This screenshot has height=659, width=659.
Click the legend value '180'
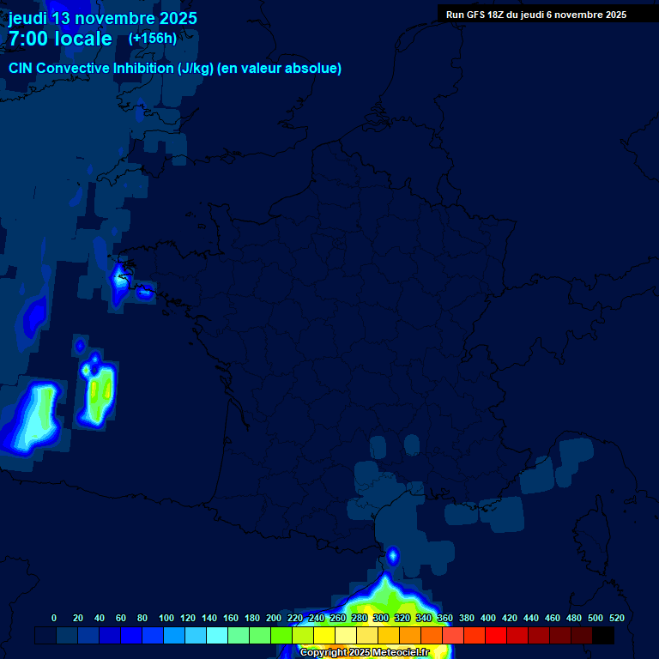pos(252,618)
